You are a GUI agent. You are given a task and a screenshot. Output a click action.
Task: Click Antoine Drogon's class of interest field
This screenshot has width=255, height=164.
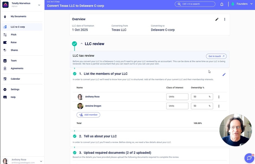177,106
